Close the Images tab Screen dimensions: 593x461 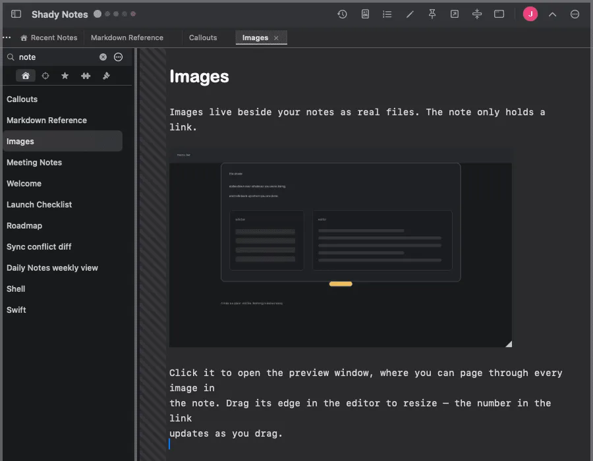(x=276, y=38)
